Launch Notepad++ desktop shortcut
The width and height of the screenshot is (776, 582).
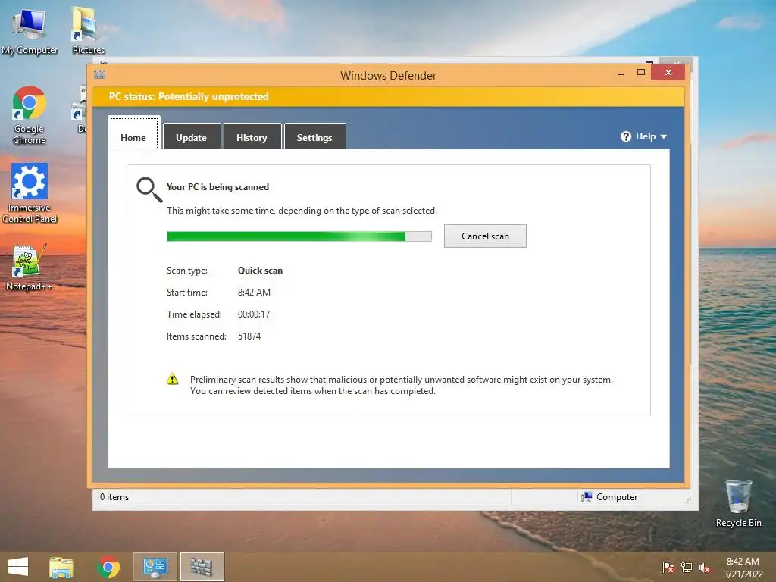(x=29, y=267)
